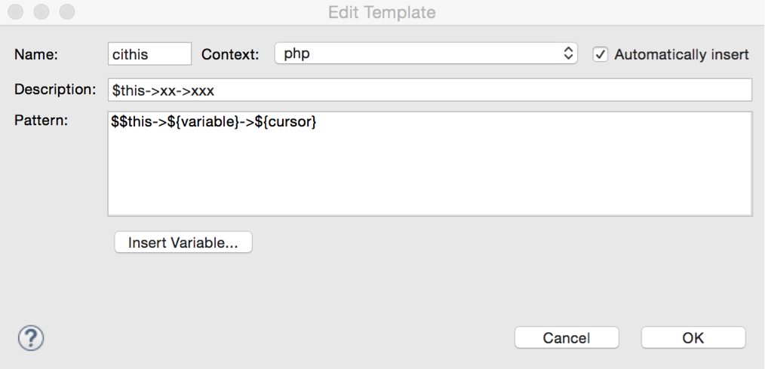
Task: Toggle using the Automatically insert label text
Action: [x=681, y=54]
